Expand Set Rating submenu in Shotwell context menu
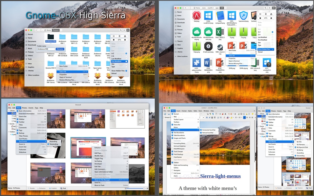 coord(111,161)
